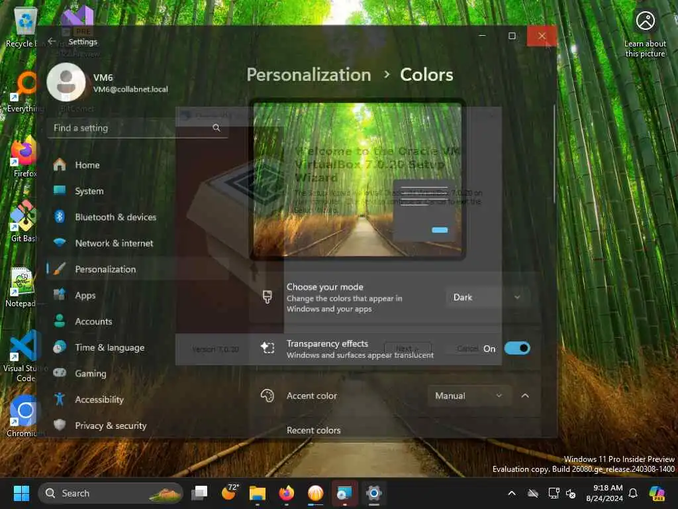
Task: Go back using the Settings back arrow
Action: click(x=52, y=42)
